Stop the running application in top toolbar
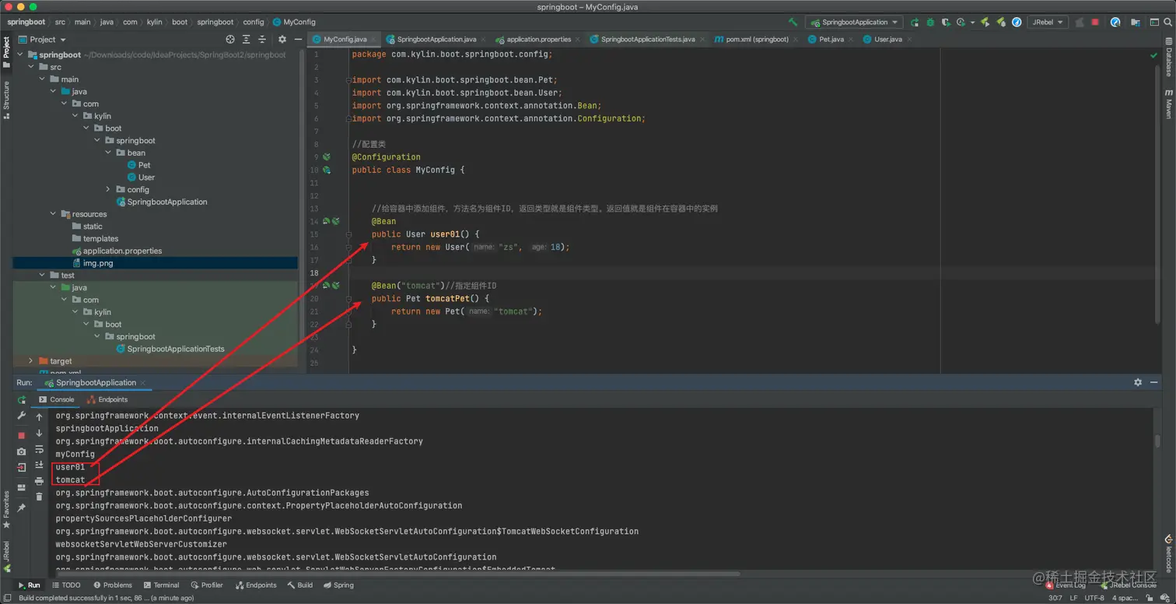The height and width of the screenshot is (604, 1176). click(1095, 23)
